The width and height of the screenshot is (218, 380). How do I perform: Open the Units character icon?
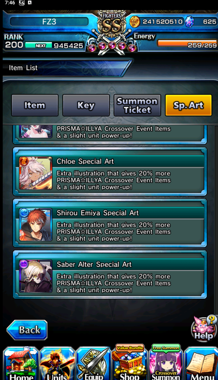point(57,363)
